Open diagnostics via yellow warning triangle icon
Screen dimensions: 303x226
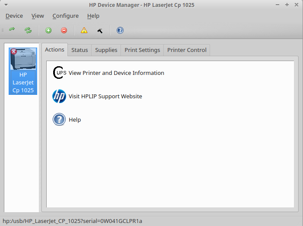click(x=84, y=30)
